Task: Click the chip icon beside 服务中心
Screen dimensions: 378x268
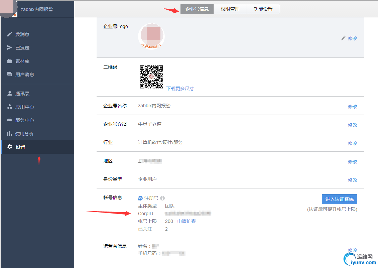Action: click(x=10, y=120)
